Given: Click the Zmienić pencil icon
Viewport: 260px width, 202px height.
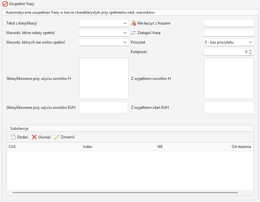Looking at the screenshot, I should pos(57,137).
